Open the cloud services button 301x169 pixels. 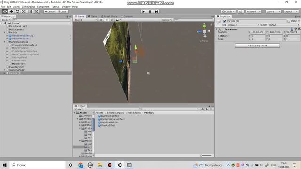click(x=241, y=11)
